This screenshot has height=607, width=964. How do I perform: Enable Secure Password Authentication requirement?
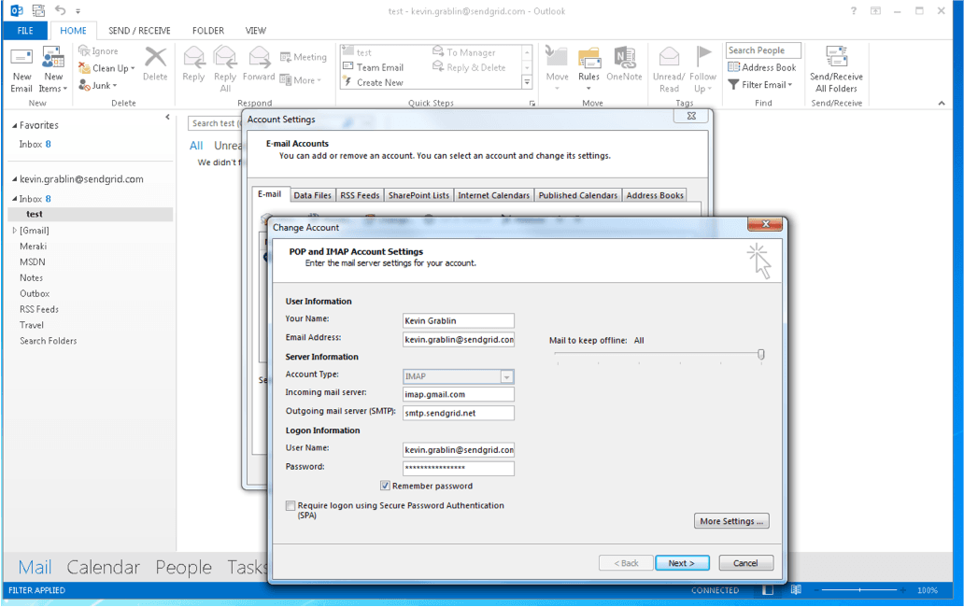(291, 505)
